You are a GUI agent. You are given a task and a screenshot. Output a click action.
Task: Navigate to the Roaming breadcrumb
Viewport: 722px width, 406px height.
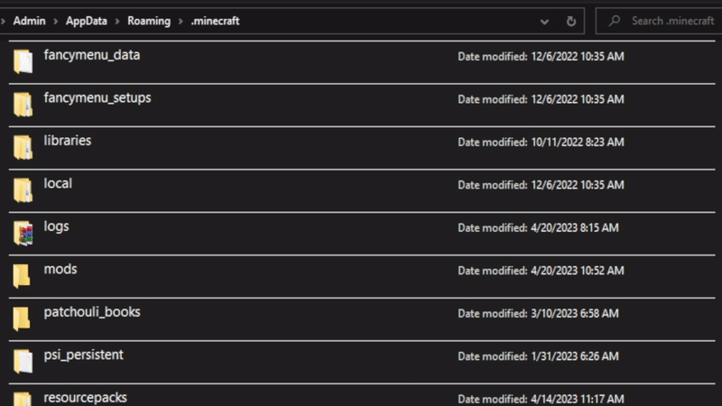click(x=148, y=21)
